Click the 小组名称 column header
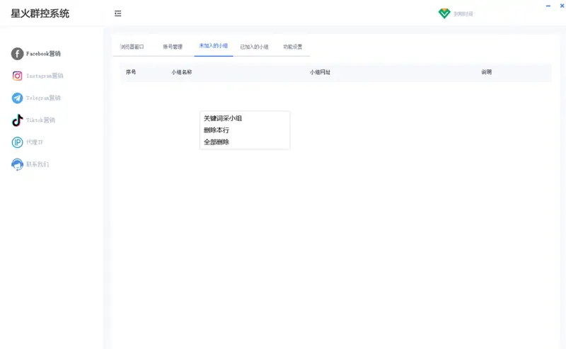This screenshot has height=349, width=566. click(182, 72)
